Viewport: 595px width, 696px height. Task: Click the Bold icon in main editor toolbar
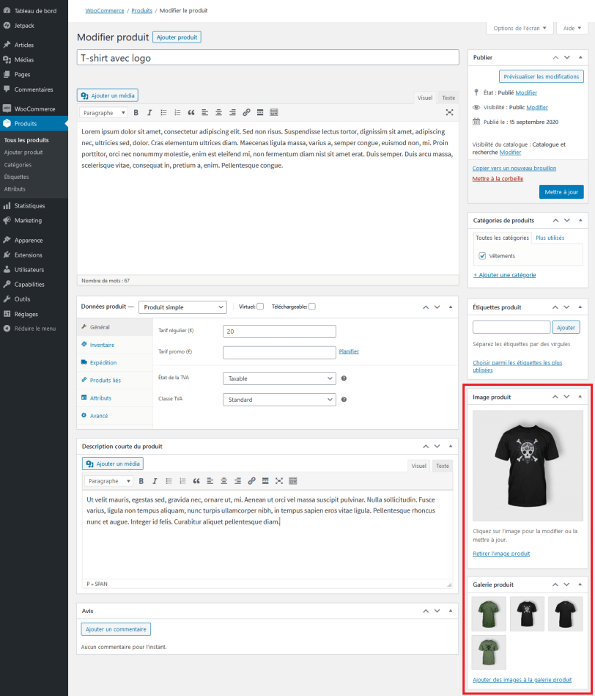pos(136,112)
